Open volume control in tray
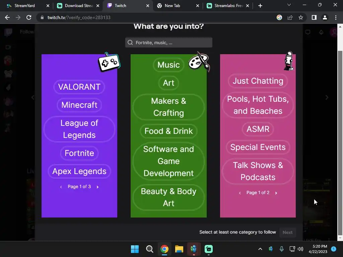Image resolution: width=343 pixels, height=257 pixels. click(x=300, y=249)
